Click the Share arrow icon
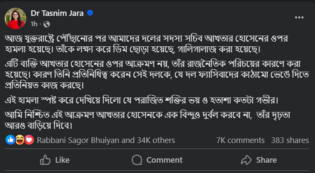315x173 pixels. coord(246,160)
